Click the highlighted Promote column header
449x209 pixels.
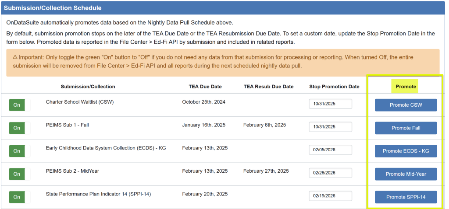coord(406,87)
